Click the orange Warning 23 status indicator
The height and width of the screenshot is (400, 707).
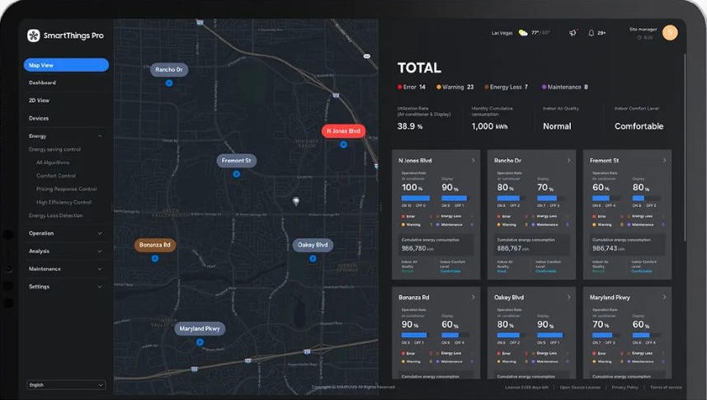click(x=455, y=87)
